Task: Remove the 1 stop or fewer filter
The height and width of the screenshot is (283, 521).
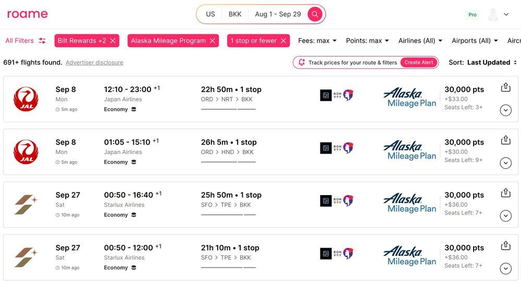Action: (x=283, y=41)
